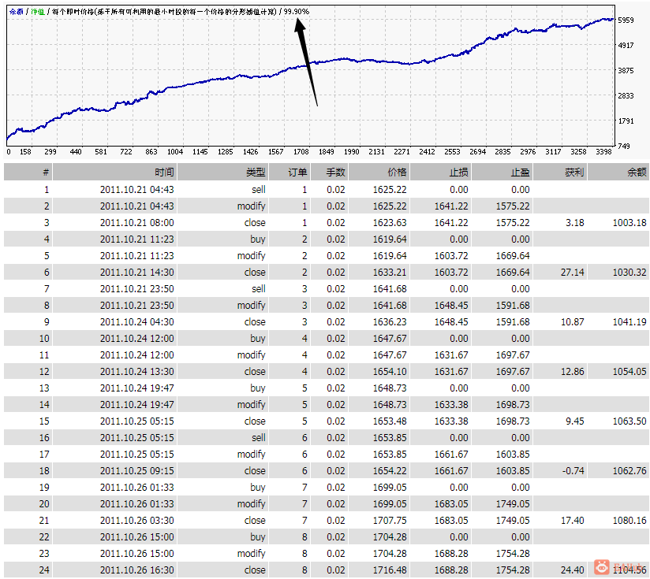This screenshot has height=579, width=650.
Task: Click price cell 1633.21
Action: click(389, 273)
